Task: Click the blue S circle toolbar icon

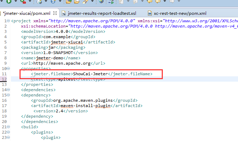Action: [53, 1]
